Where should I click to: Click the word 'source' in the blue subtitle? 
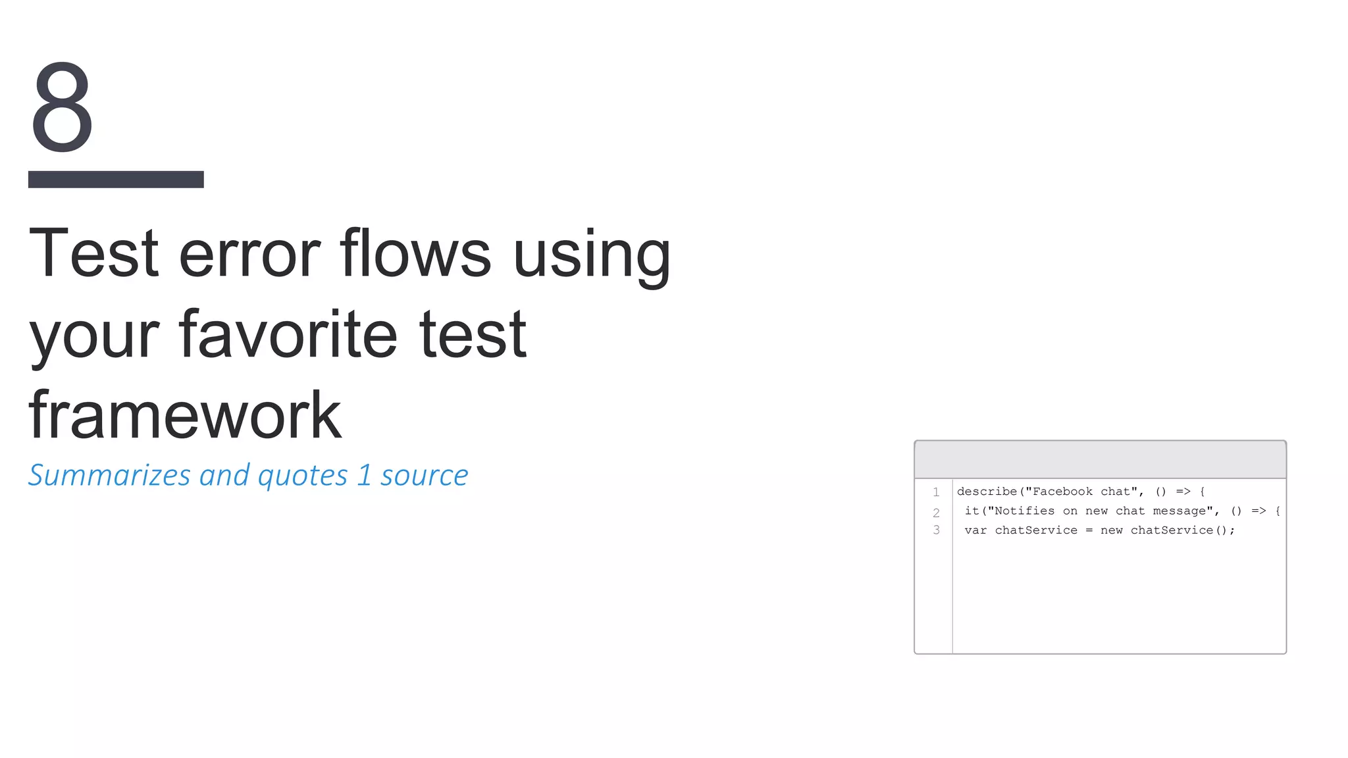click(424, 475)
